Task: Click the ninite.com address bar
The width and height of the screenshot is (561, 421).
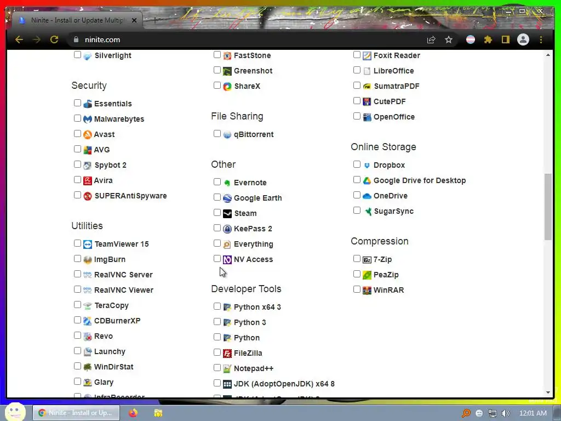Action: coord(247,39)
